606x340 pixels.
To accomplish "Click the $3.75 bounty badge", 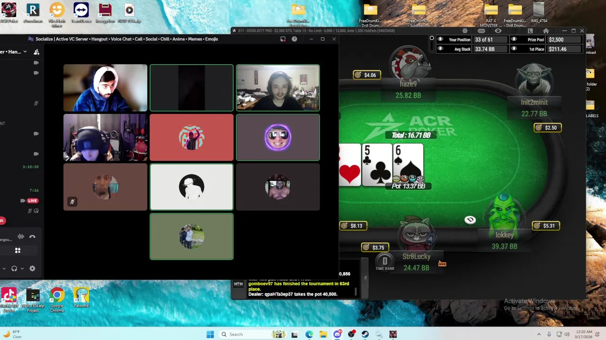I will click(375, 247).
